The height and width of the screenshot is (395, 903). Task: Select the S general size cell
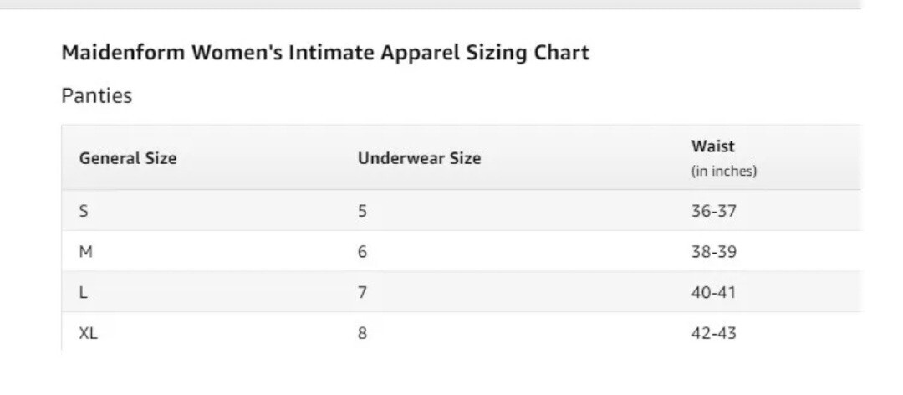(x=84, y=211)
